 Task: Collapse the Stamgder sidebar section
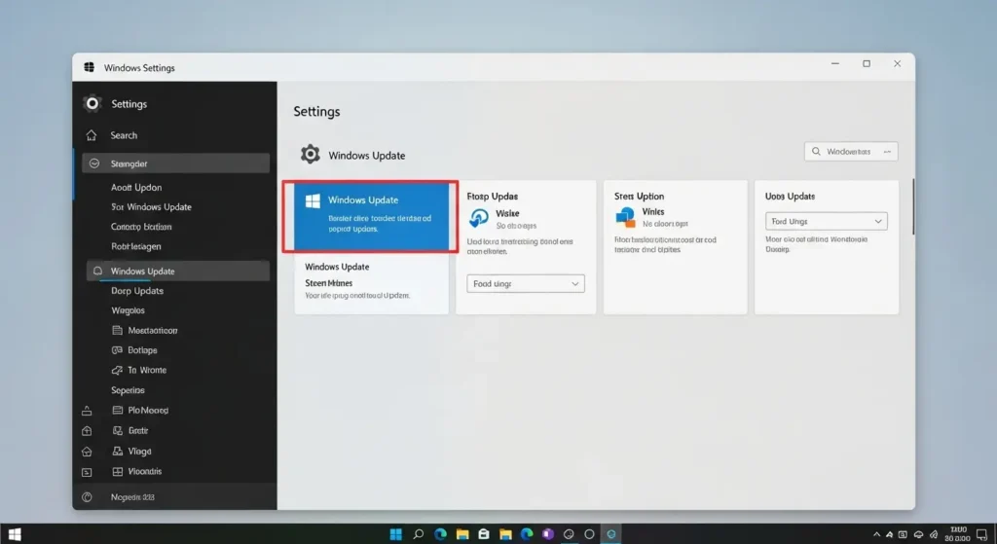click(175, 163)
